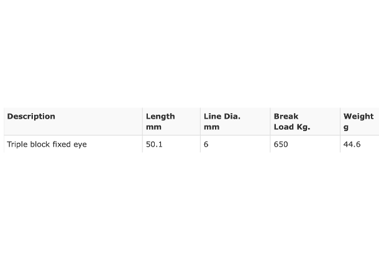This screenshot has width=379, height=274.
Task: Select the 50.1 length value
Action: click(154, 144)
